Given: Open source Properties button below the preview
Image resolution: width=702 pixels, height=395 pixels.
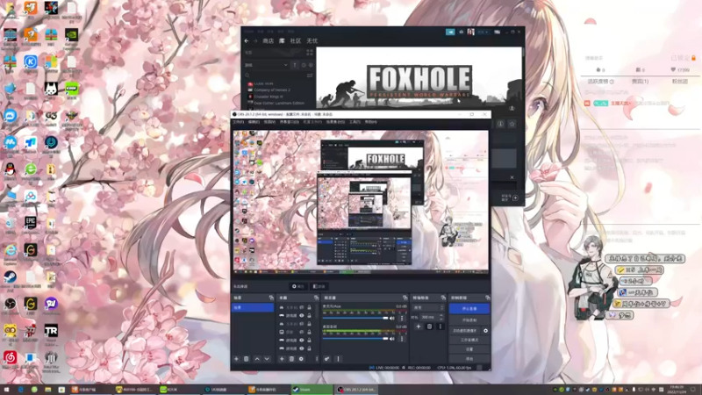Looking at the screenshot, I should point(297,286).
